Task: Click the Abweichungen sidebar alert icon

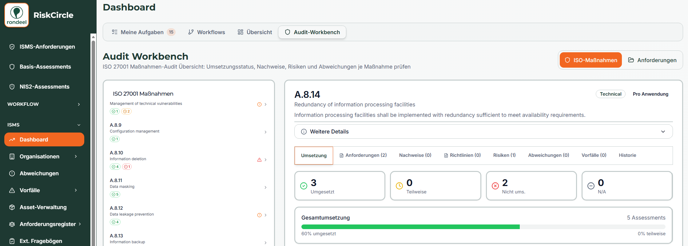Action: [12, 173]
